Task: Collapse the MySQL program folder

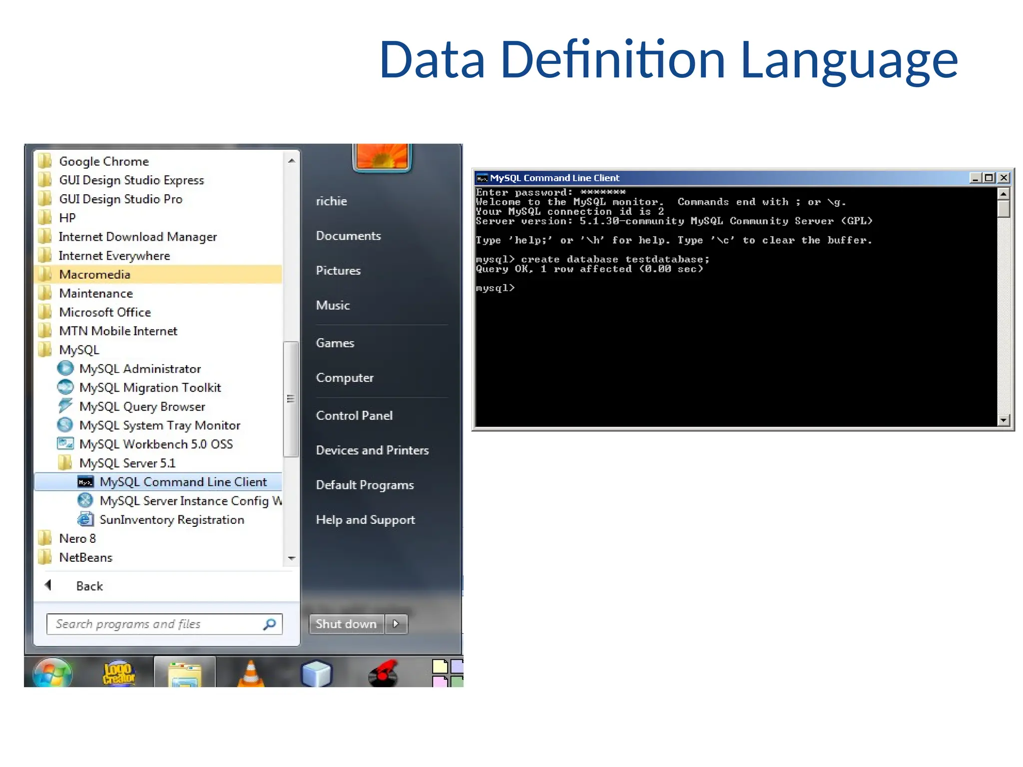Action: (x=68, y=350)
